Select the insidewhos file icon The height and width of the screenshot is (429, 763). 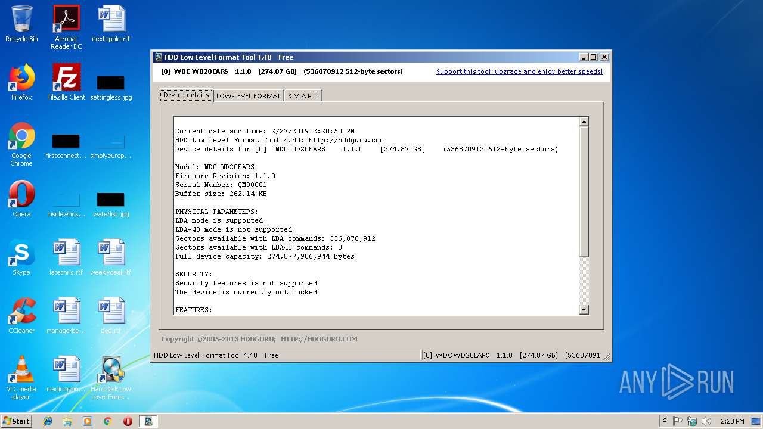66,204
